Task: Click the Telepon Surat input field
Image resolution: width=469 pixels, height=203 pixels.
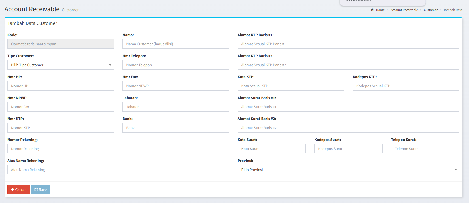Action: 425,149
